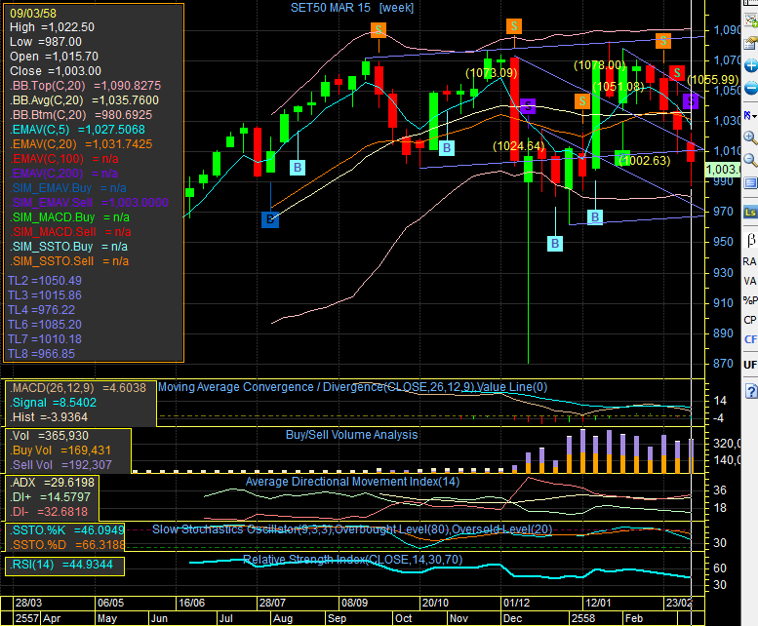Click the blue minus button in sidebar
This screenshot has width=758, height=626.
(751, 89)
